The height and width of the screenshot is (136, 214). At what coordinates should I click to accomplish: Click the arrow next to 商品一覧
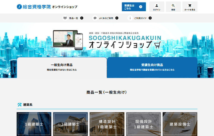pos(82,18)
